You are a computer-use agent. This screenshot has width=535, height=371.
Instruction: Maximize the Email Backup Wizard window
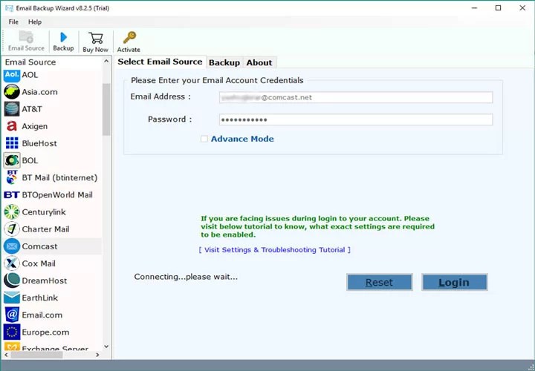pos(498,8)
